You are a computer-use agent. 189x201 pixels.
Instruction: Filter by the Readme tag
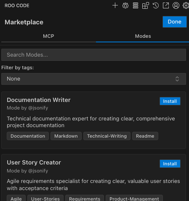(x=145, y=136)
